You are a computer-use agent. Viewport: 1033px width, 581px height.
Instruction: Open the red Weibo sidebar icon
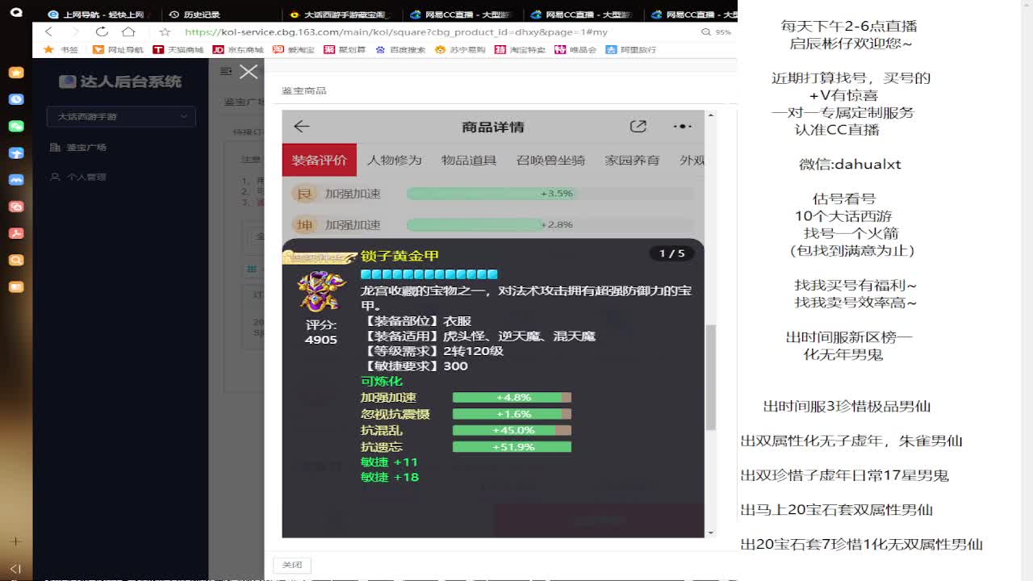click(x=16, y=207)
